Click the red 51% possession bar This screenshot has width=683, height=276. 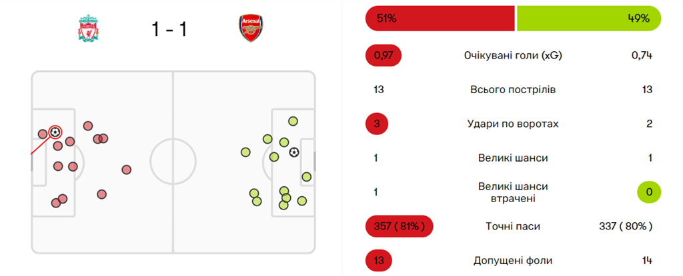coord(440,19)
